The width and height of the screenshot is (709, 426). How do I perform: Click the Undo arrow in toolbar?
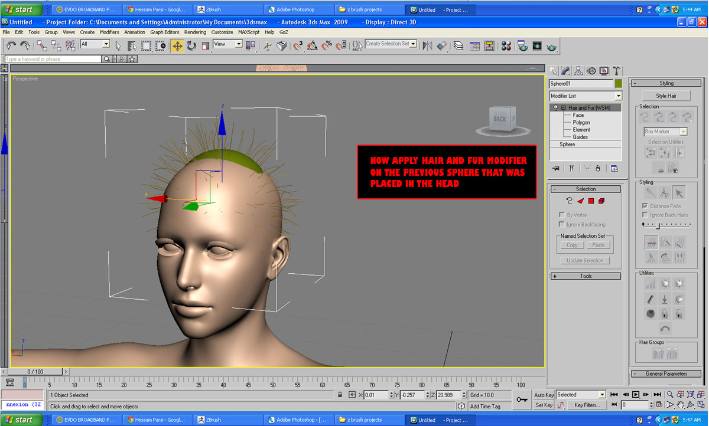tap(11, 45)
